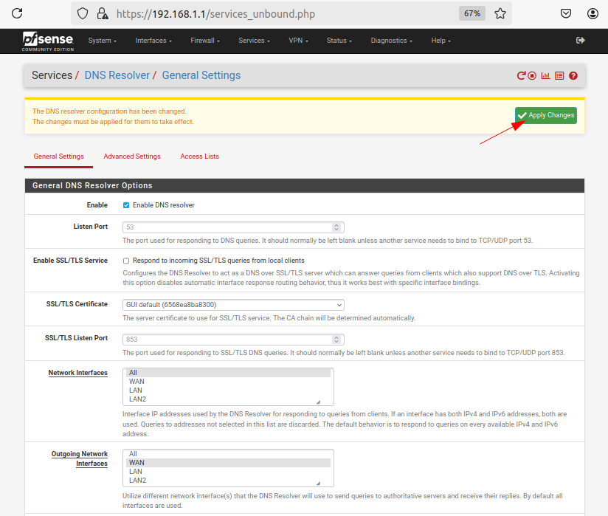Screen dimensions: 608x516
Task: Click the restart service icon
Action: pos(521,75)
